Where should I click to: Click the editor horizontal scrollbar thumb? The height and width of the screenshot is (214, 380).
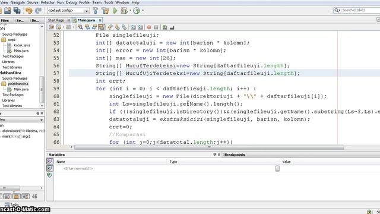(x=209, y=147)
